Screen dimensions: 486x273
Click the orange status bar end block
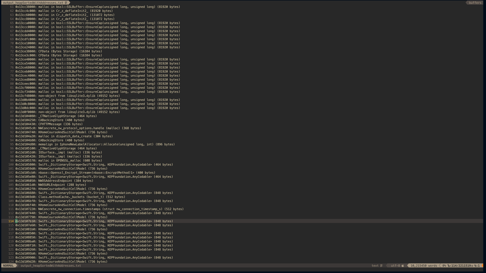[x=483, y=266]
